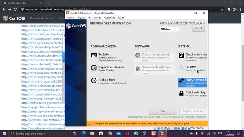Open the taskbar clock and date
Screen dimensions: 244x137
click(229, 134)
